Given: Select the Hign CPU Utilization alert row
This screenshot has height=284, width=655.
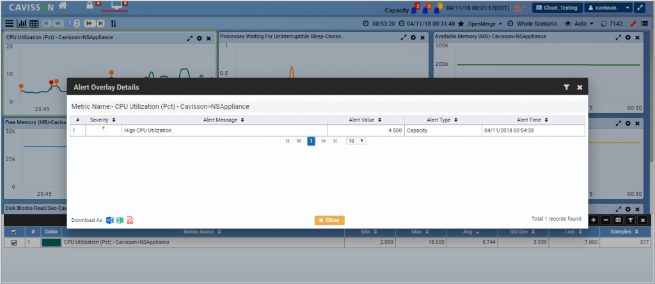Looking at the screenshot, I should point(327,130).
